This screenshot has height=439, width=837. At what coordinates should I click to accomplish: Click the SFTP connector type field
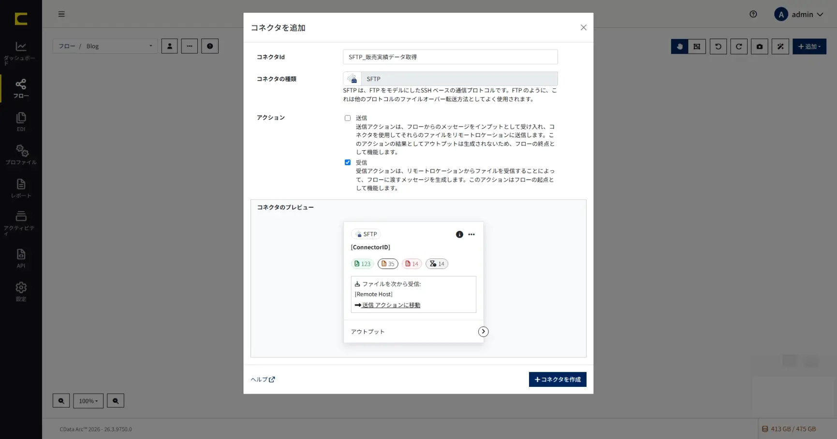[450, 79]
